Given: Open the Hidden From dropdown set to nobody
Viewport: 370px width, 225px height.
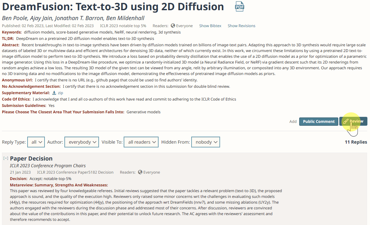Looking at the screenshot, I should (x=206, y=142).
